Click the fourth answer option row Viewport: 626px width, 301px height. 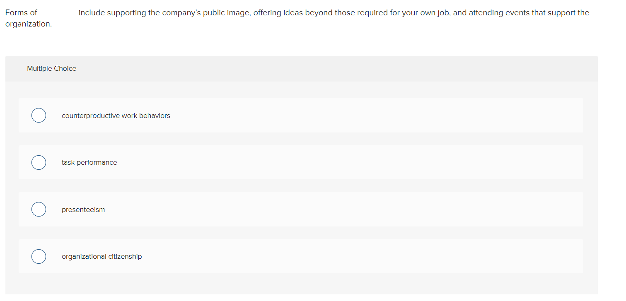tap(301, 256)
